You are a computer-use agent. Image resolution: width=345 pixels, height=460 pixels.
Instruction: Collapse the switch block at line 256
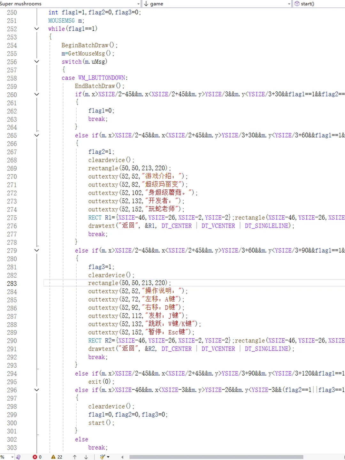click(37, 62)
